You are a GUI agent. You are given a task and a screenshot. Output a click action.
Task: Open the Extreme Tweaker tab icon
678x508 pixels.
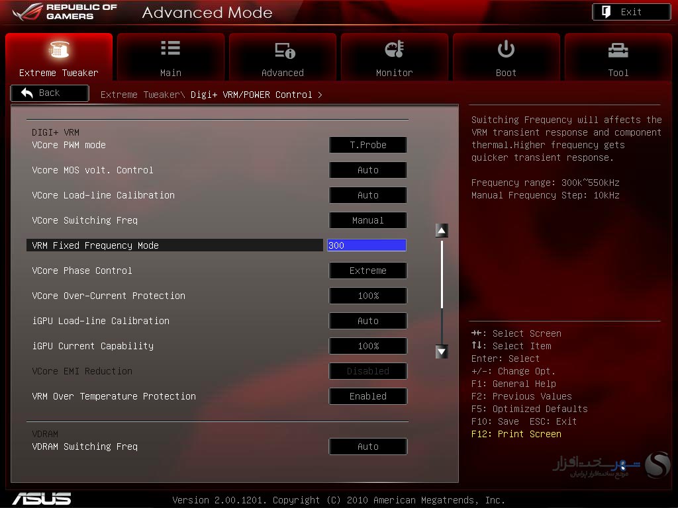click(x=59, y=50)
